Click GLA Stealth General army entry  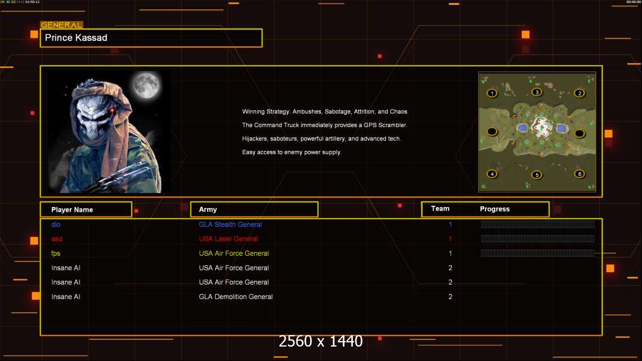click(x=230, y=224)
